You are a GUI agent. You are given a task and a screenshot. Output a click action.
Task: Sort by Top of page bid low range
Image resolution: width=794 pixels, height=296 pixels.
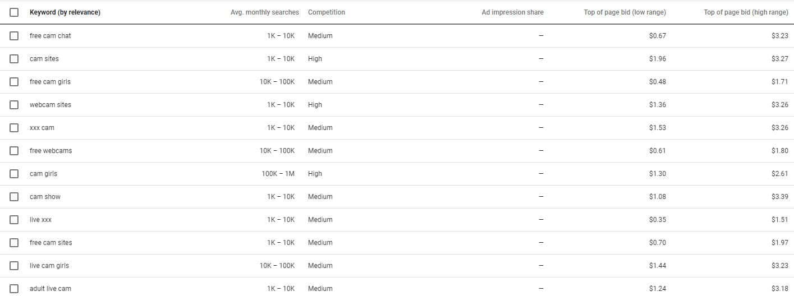pos(625,12)
